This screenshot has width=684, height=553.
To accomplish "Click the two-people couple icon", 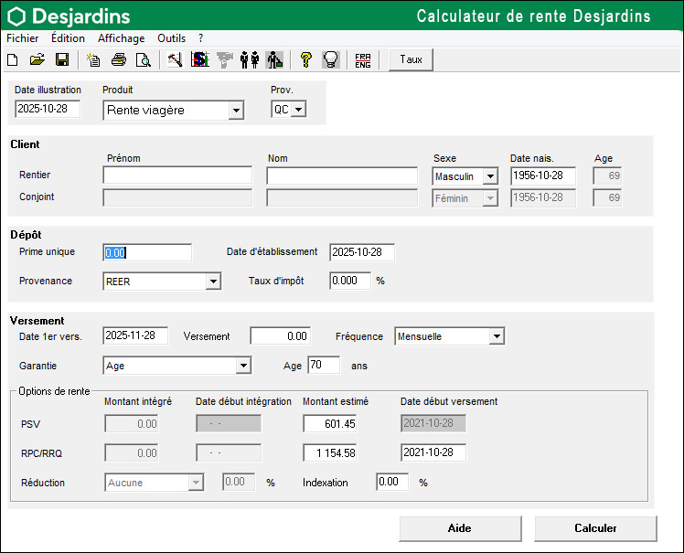I will coord(249,60).
